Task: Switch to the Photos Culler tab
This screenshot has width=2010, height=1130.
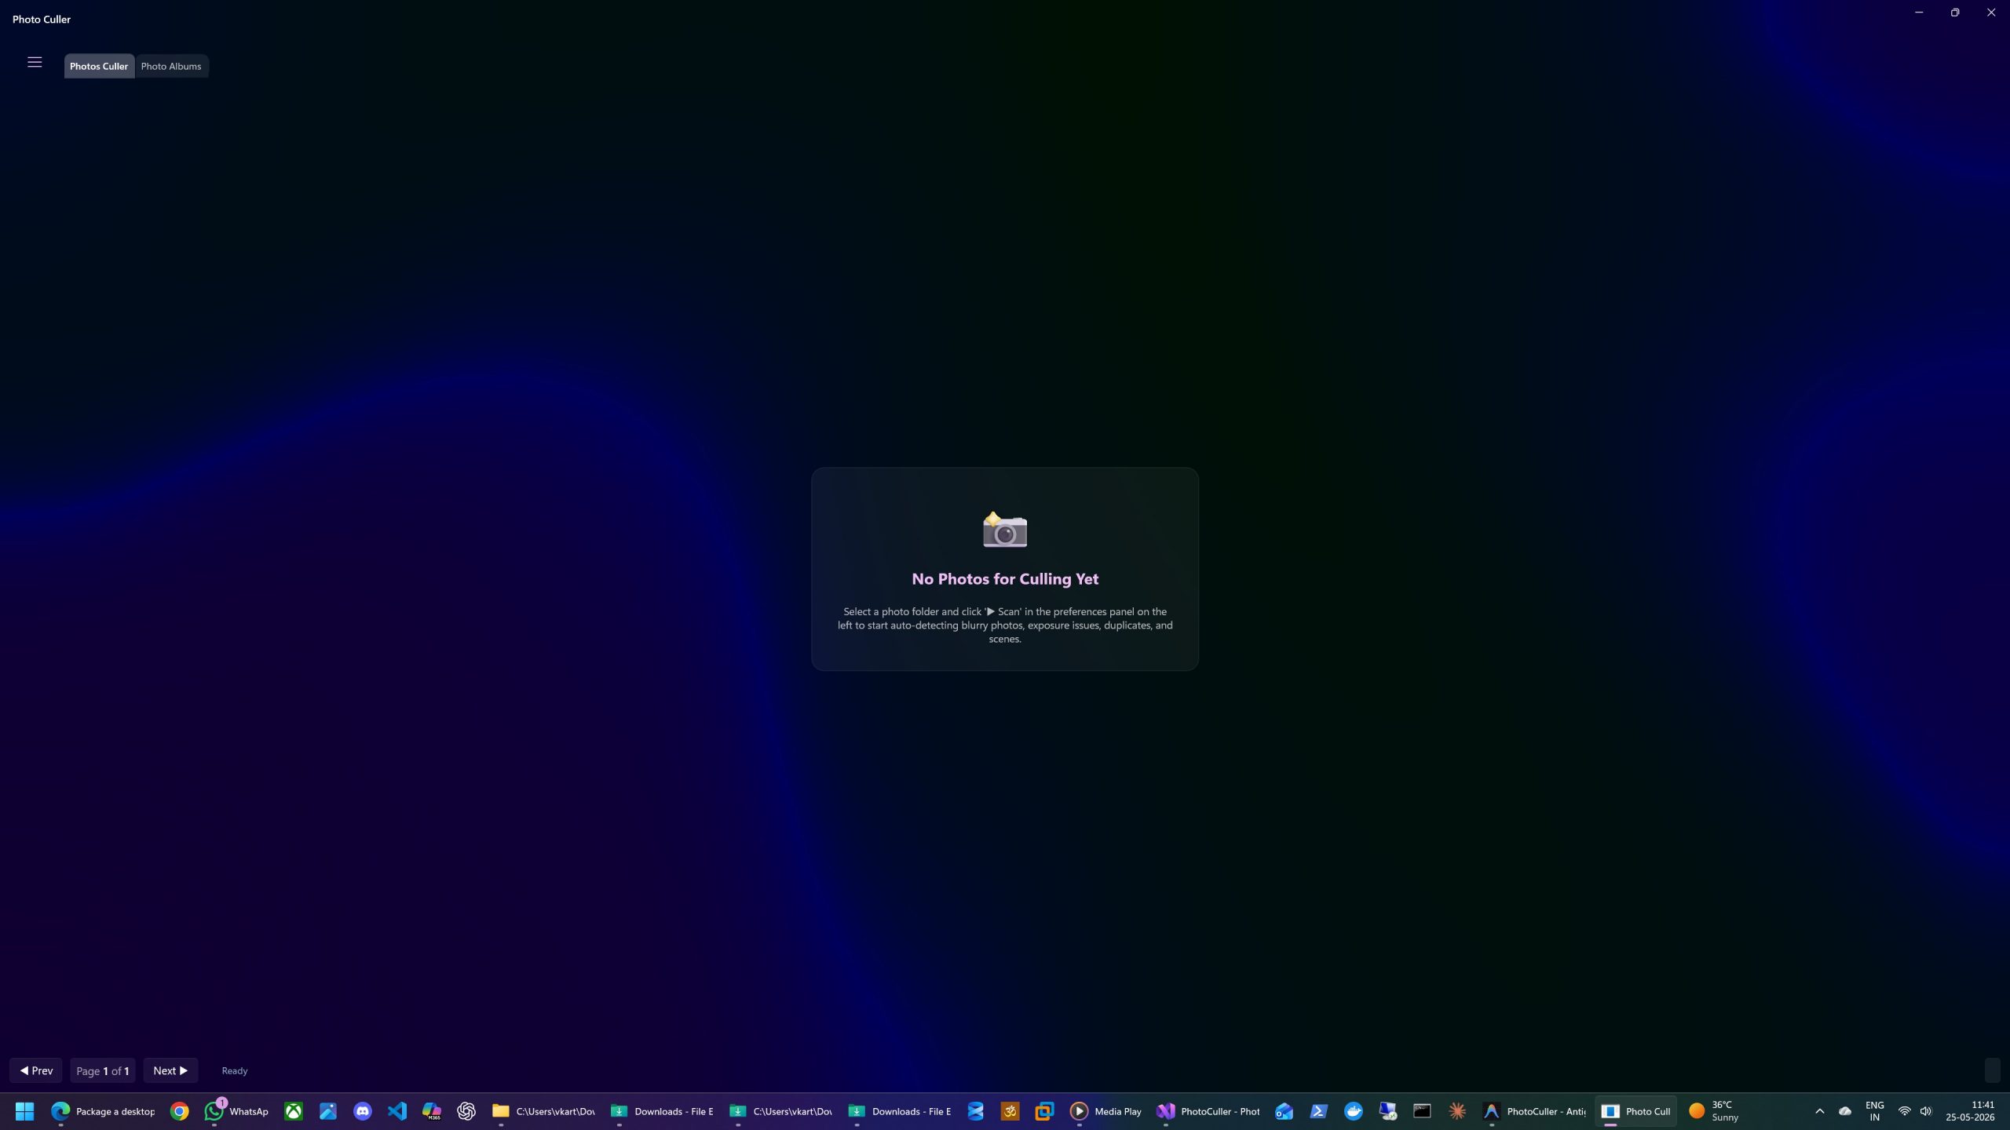Action: pyautogui.click(x=99, y=66)
